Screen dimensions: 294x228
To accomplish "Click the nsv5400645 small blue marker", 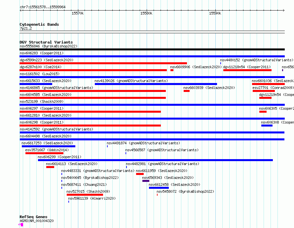I will tap(62, 181).
